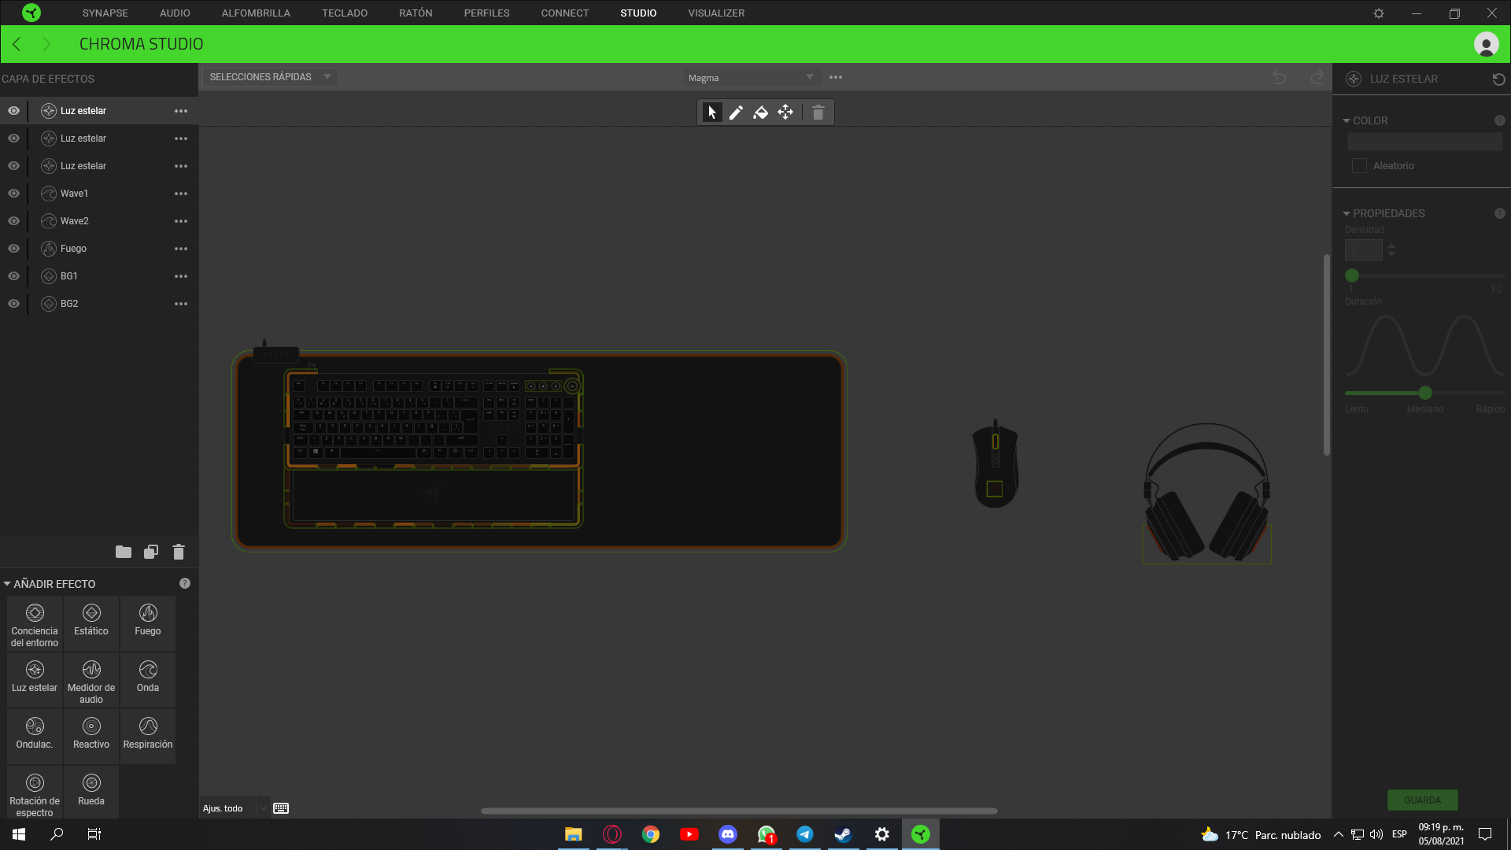Select the BG1 layer row
This screenshot has height=850, width=1511.
[99, 276]
